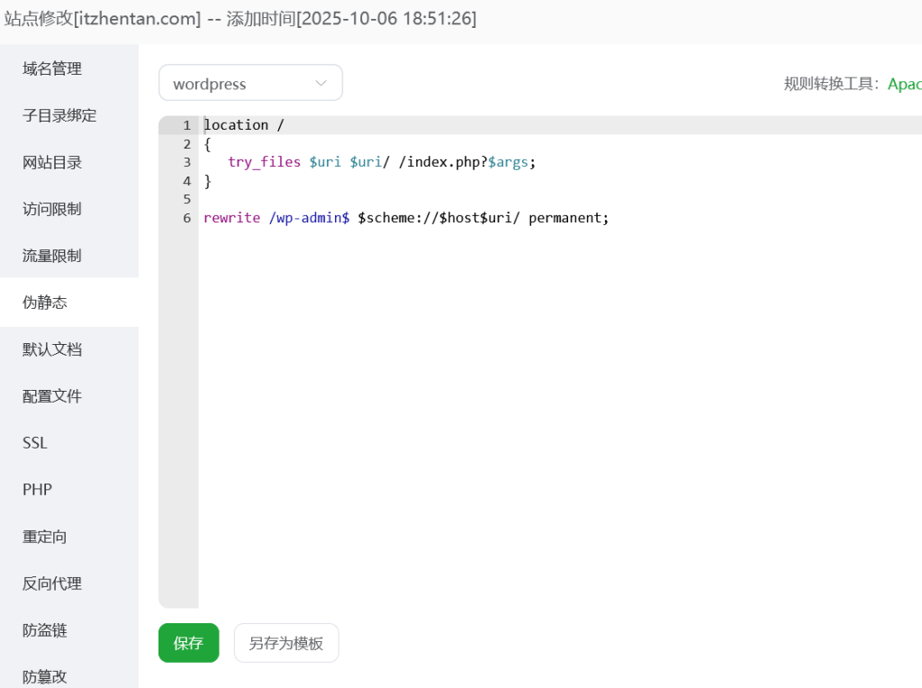922x688 pixels.
Task: Open the wordpress template dropdown
Action: (250, 82)
